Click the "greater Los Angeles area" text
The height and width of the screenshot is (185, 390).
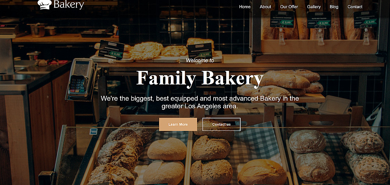pos(200,106)
